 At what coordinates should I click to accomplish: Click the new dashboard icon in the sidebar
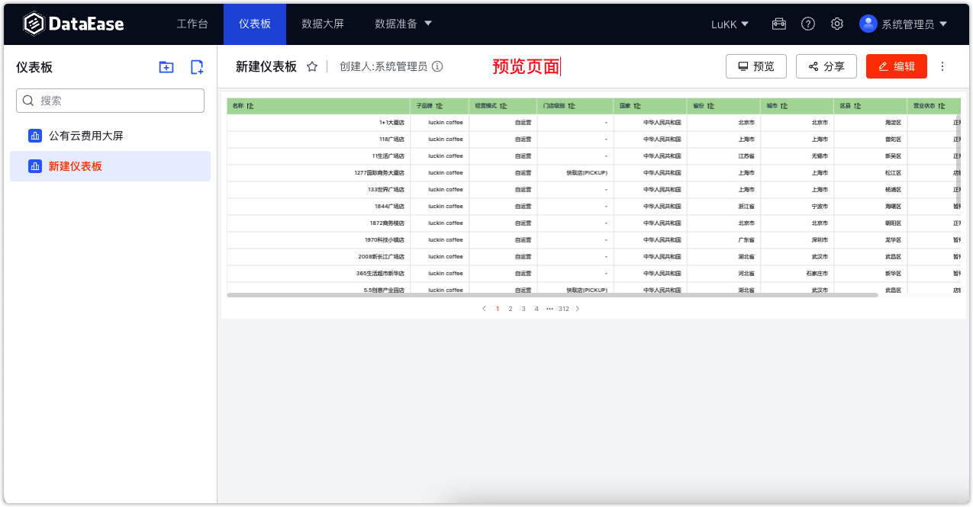pyautogui.click(x=196, y=67)
